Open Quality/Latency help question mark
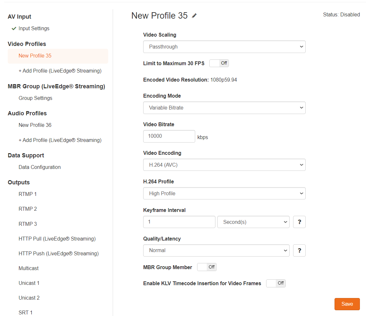 pyautogui.click(x=300, y=250)
